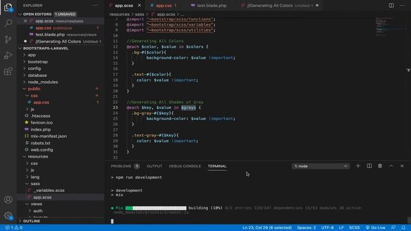Viewport: 411px width, 231px height.
Task: Select test.blade.php in Open Editors
Action: coord(60,35)
